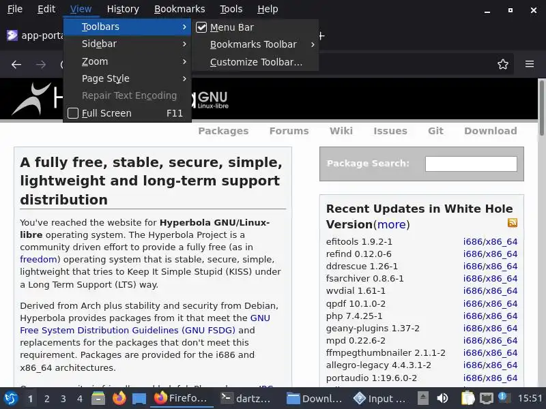The width and height of the screenshot is (546, 409).
Task: Click the page's vertical scrollbar thumb
Action: (x=541, y=108)
